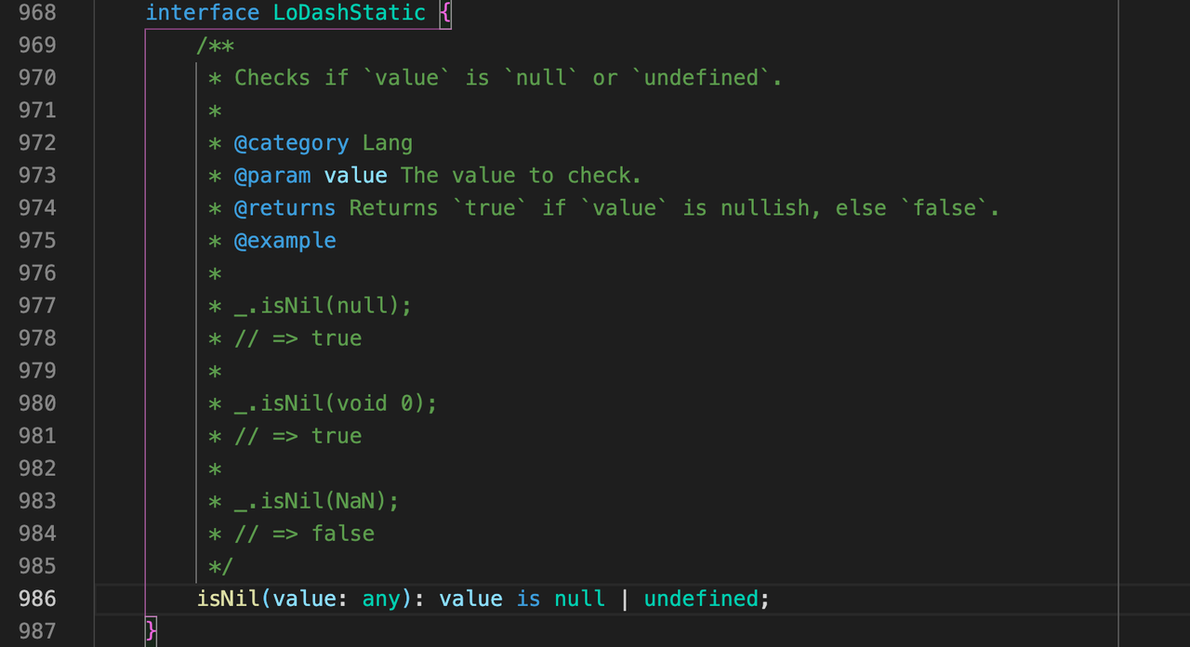Click the _.isNil(void 0); example text

click(335, 403)
